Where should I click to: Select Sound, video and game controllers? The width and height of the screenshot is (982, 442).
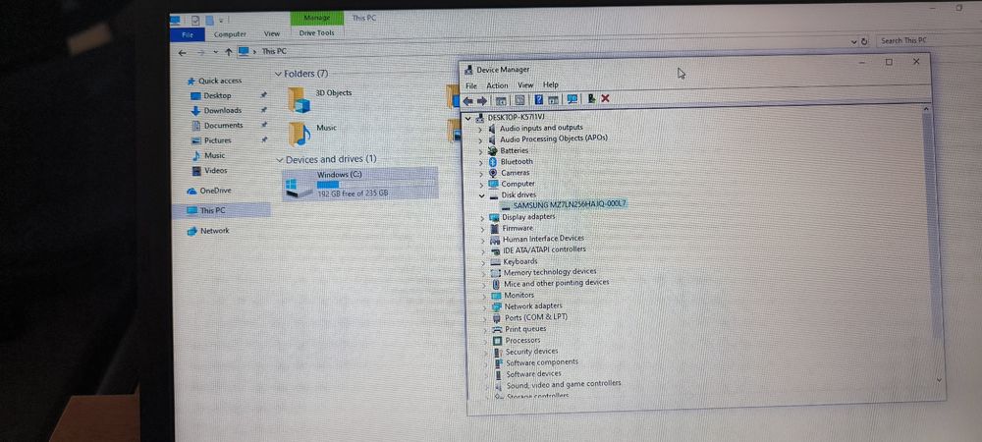(564, 384)
